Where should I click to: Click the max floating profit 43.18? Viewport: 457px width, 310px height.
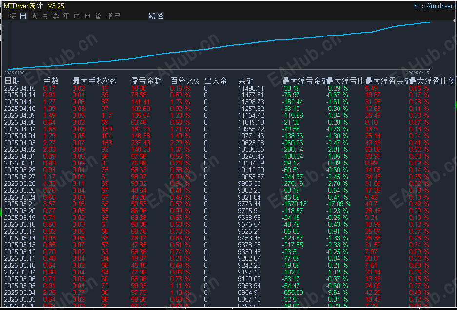coord(373,143)
